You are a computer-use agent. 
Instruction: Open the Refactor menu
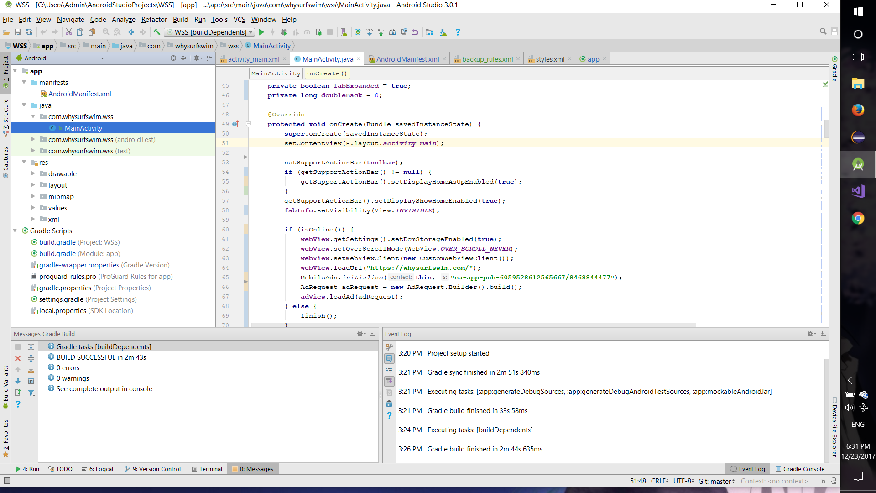coord(154,20)
